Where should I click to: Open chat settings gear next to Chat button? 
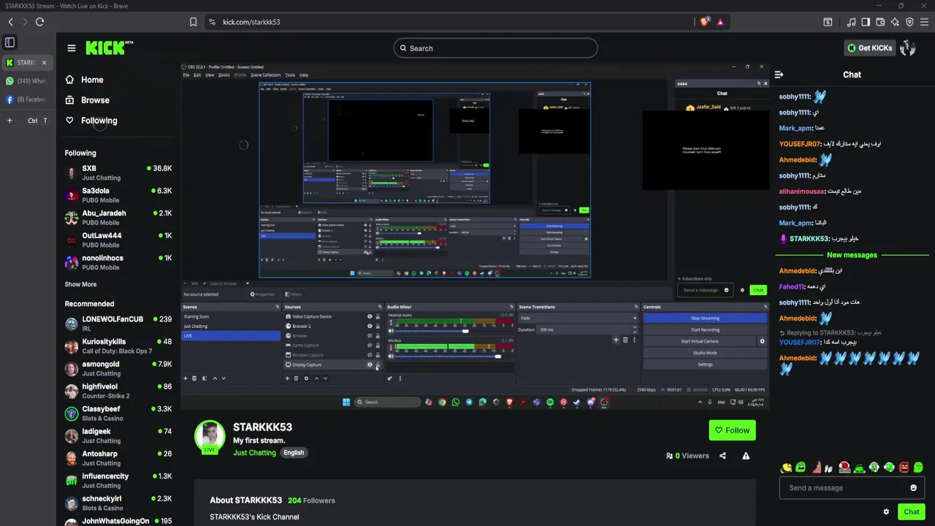coord(886,512)
